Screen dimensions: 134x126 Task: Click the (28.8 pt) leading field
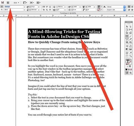pyautogui.click(x=34, y=10)
